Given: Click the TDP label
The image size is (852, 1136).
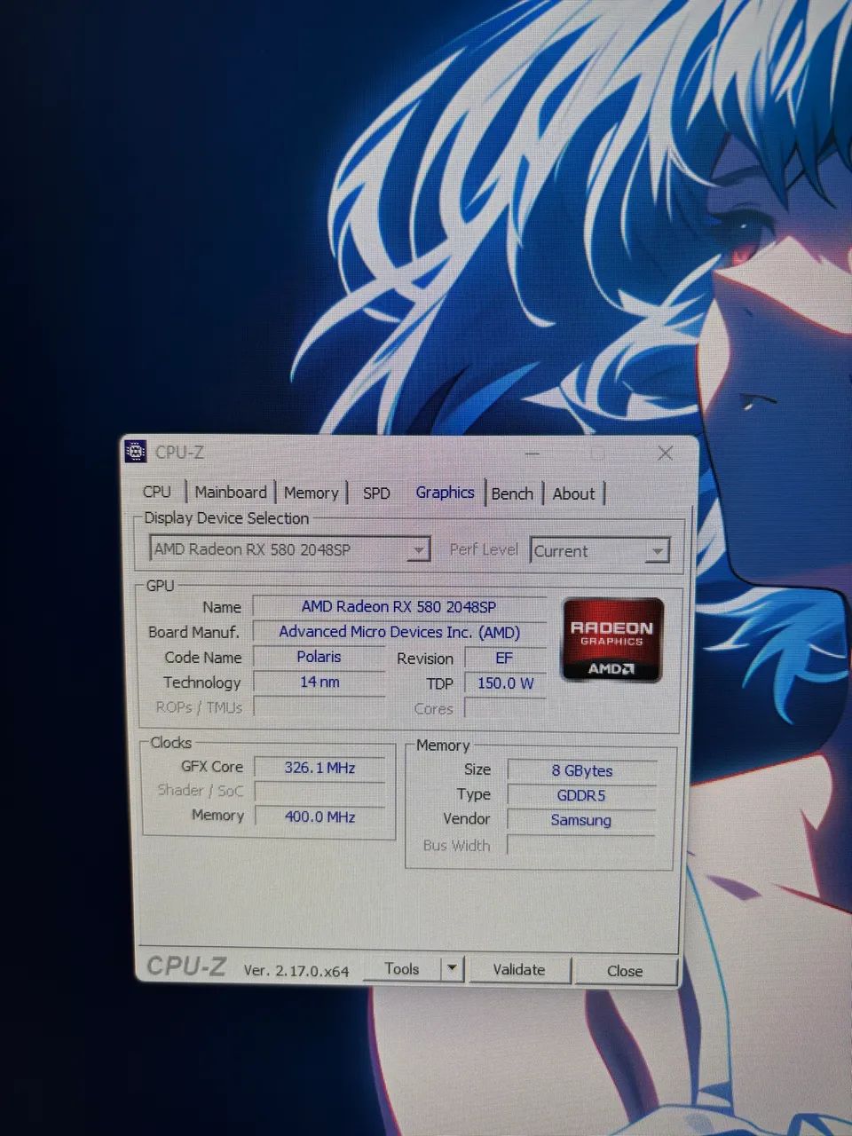Looking at the screenshot, I should 439,684.
